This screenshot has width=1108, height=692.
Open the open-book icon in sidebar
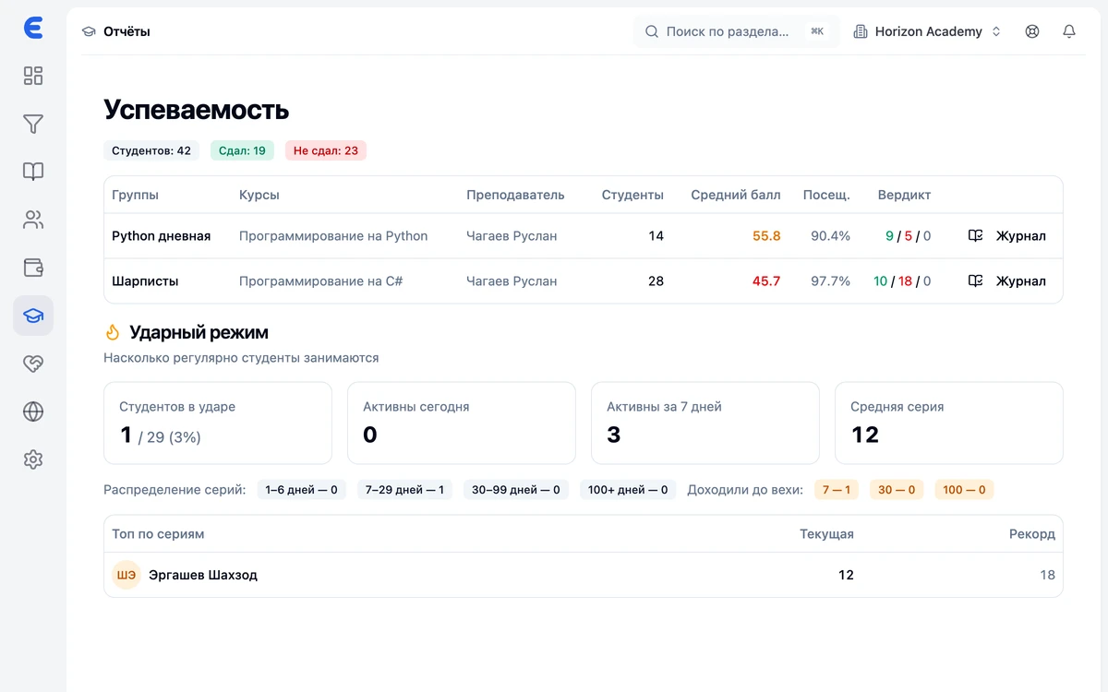pos(33,172)
